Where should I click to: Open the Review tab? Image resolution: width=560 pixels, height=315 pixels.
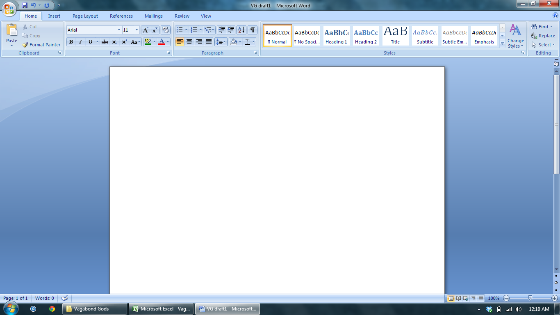coord(182,16)
